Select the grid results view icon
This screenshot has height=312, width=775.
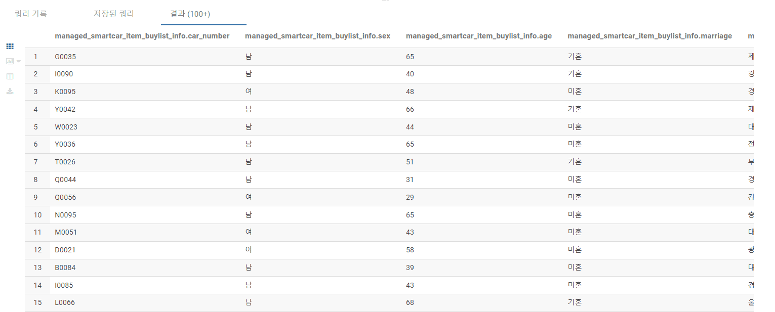[10, 46]
